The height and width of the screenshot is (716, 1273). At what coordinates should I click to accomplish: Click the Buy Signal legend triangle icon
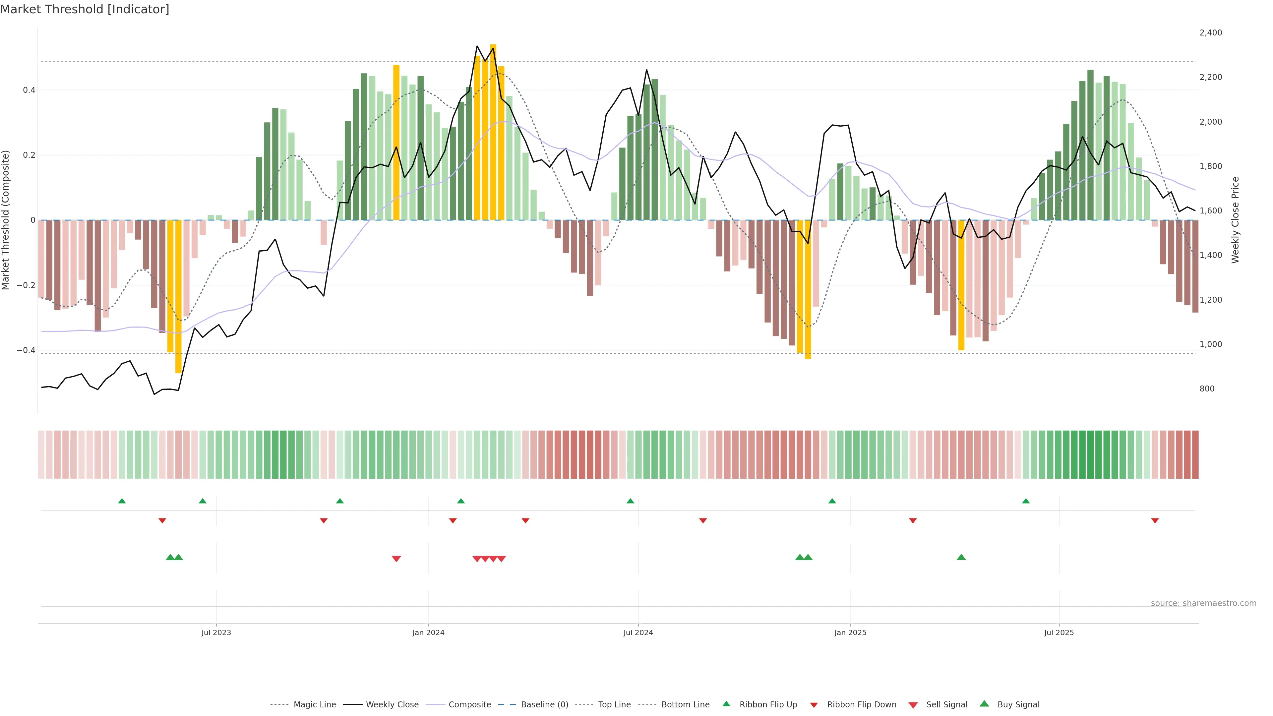[x=984, y=704]
